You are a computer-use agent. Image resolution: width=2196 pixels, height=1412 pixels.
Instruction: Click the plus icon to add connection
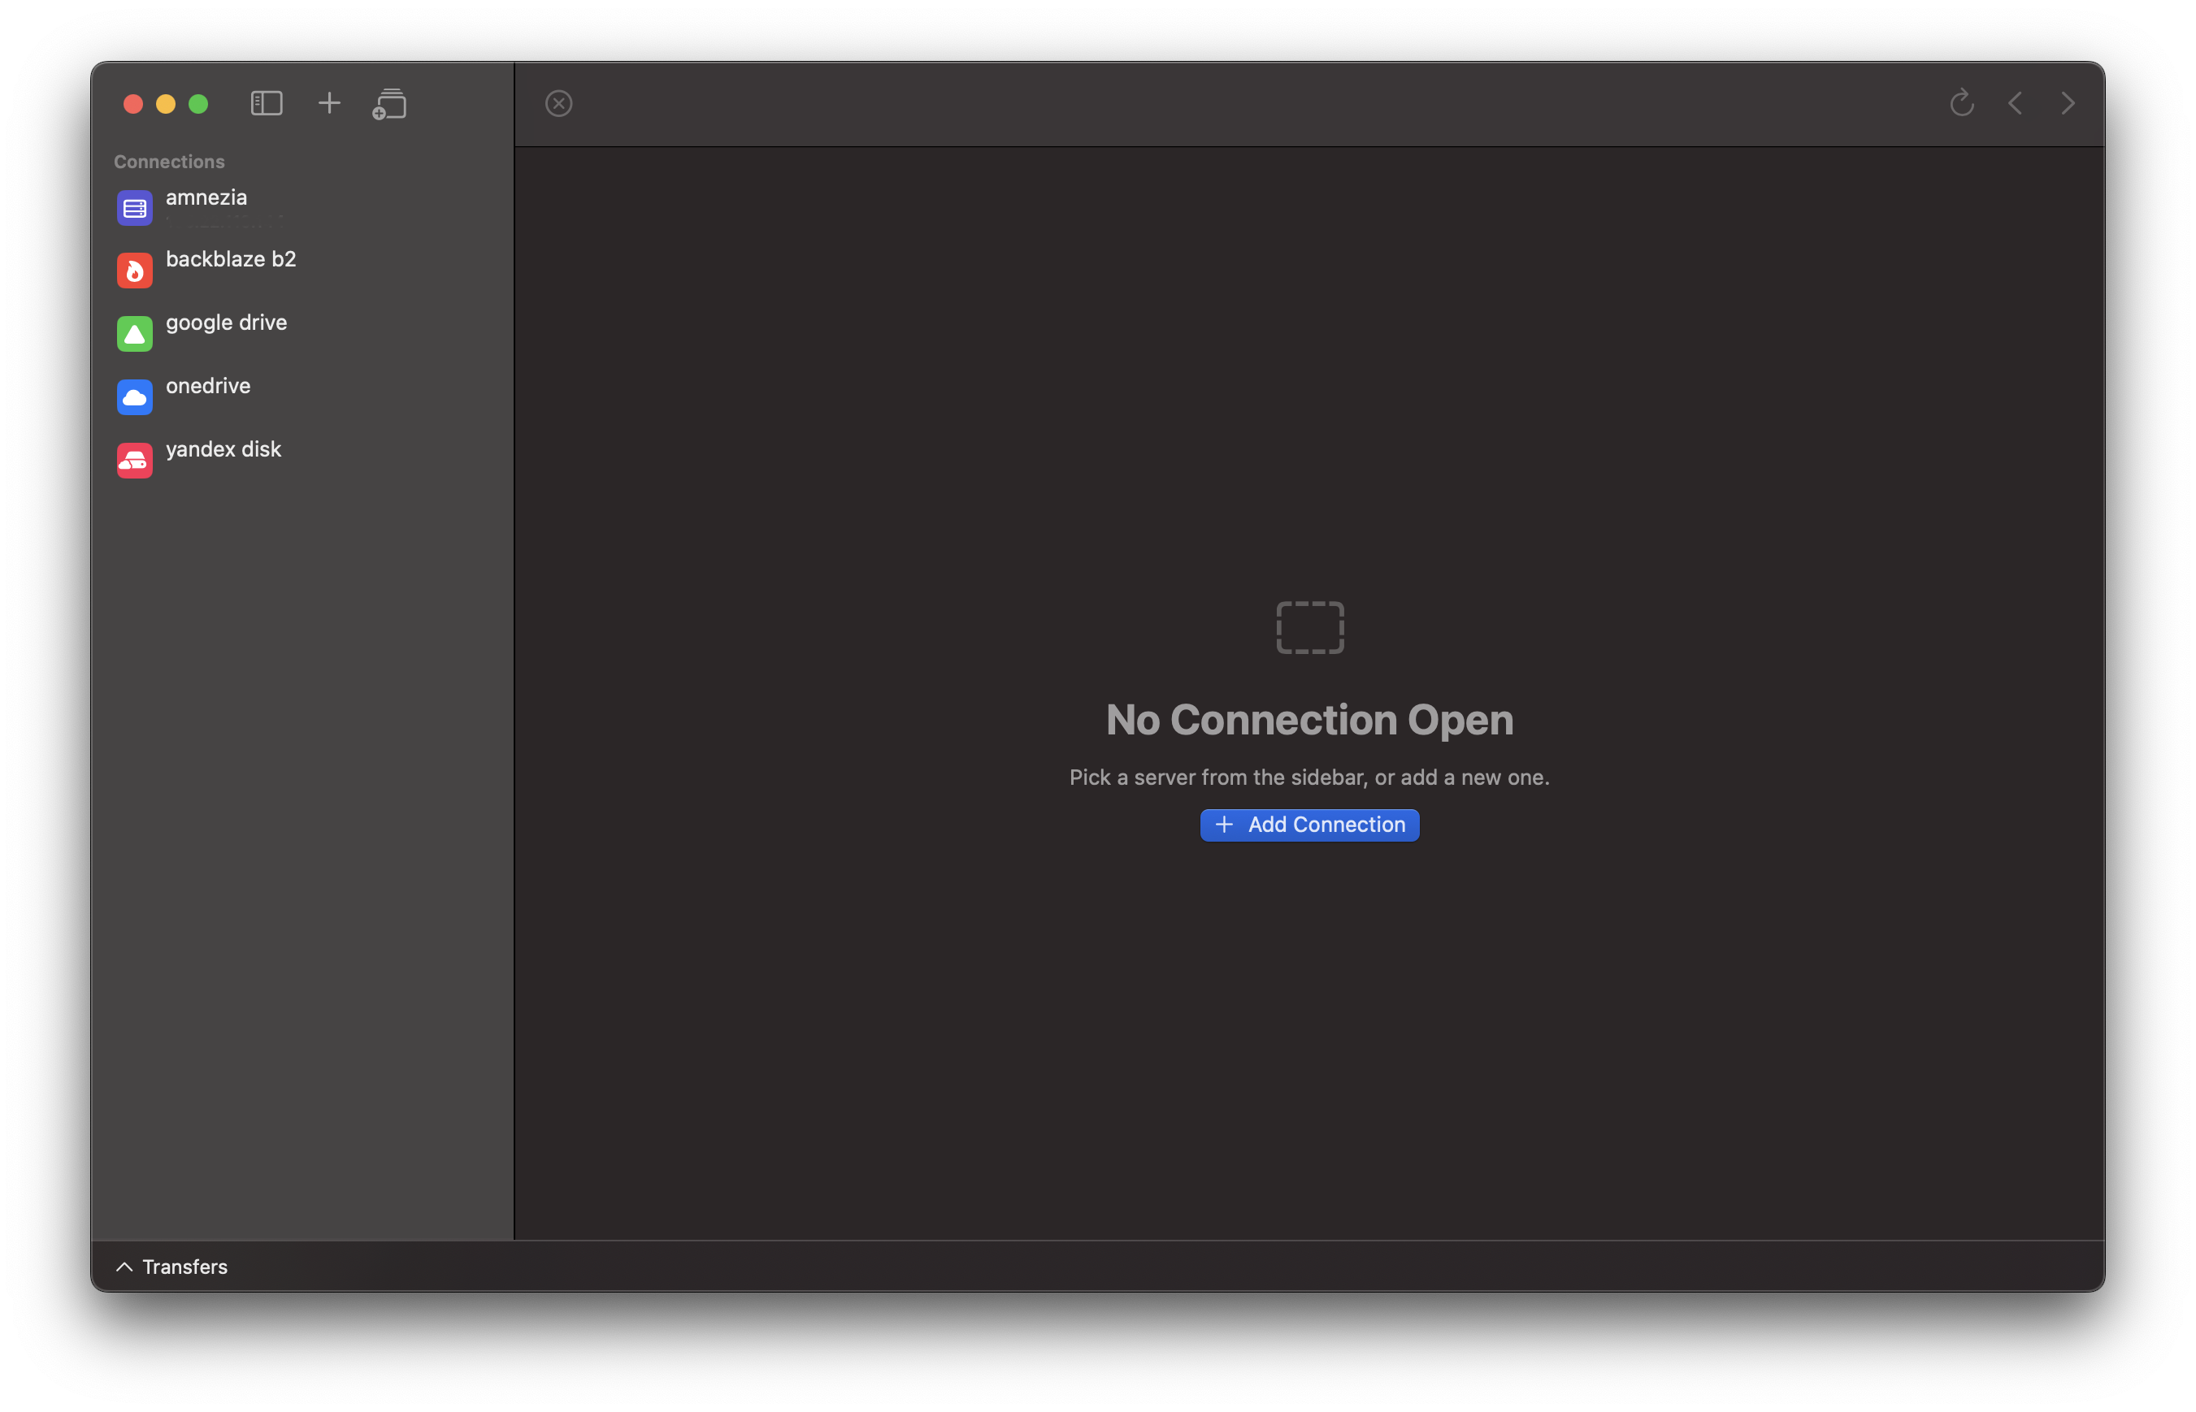click(329, 102)
